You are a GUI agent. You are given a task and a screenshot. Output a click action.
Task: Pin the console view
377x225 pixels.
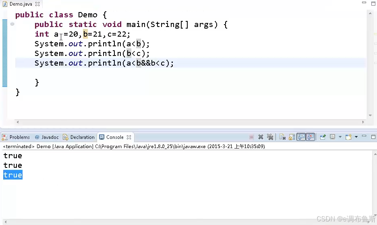click(323, 137)
